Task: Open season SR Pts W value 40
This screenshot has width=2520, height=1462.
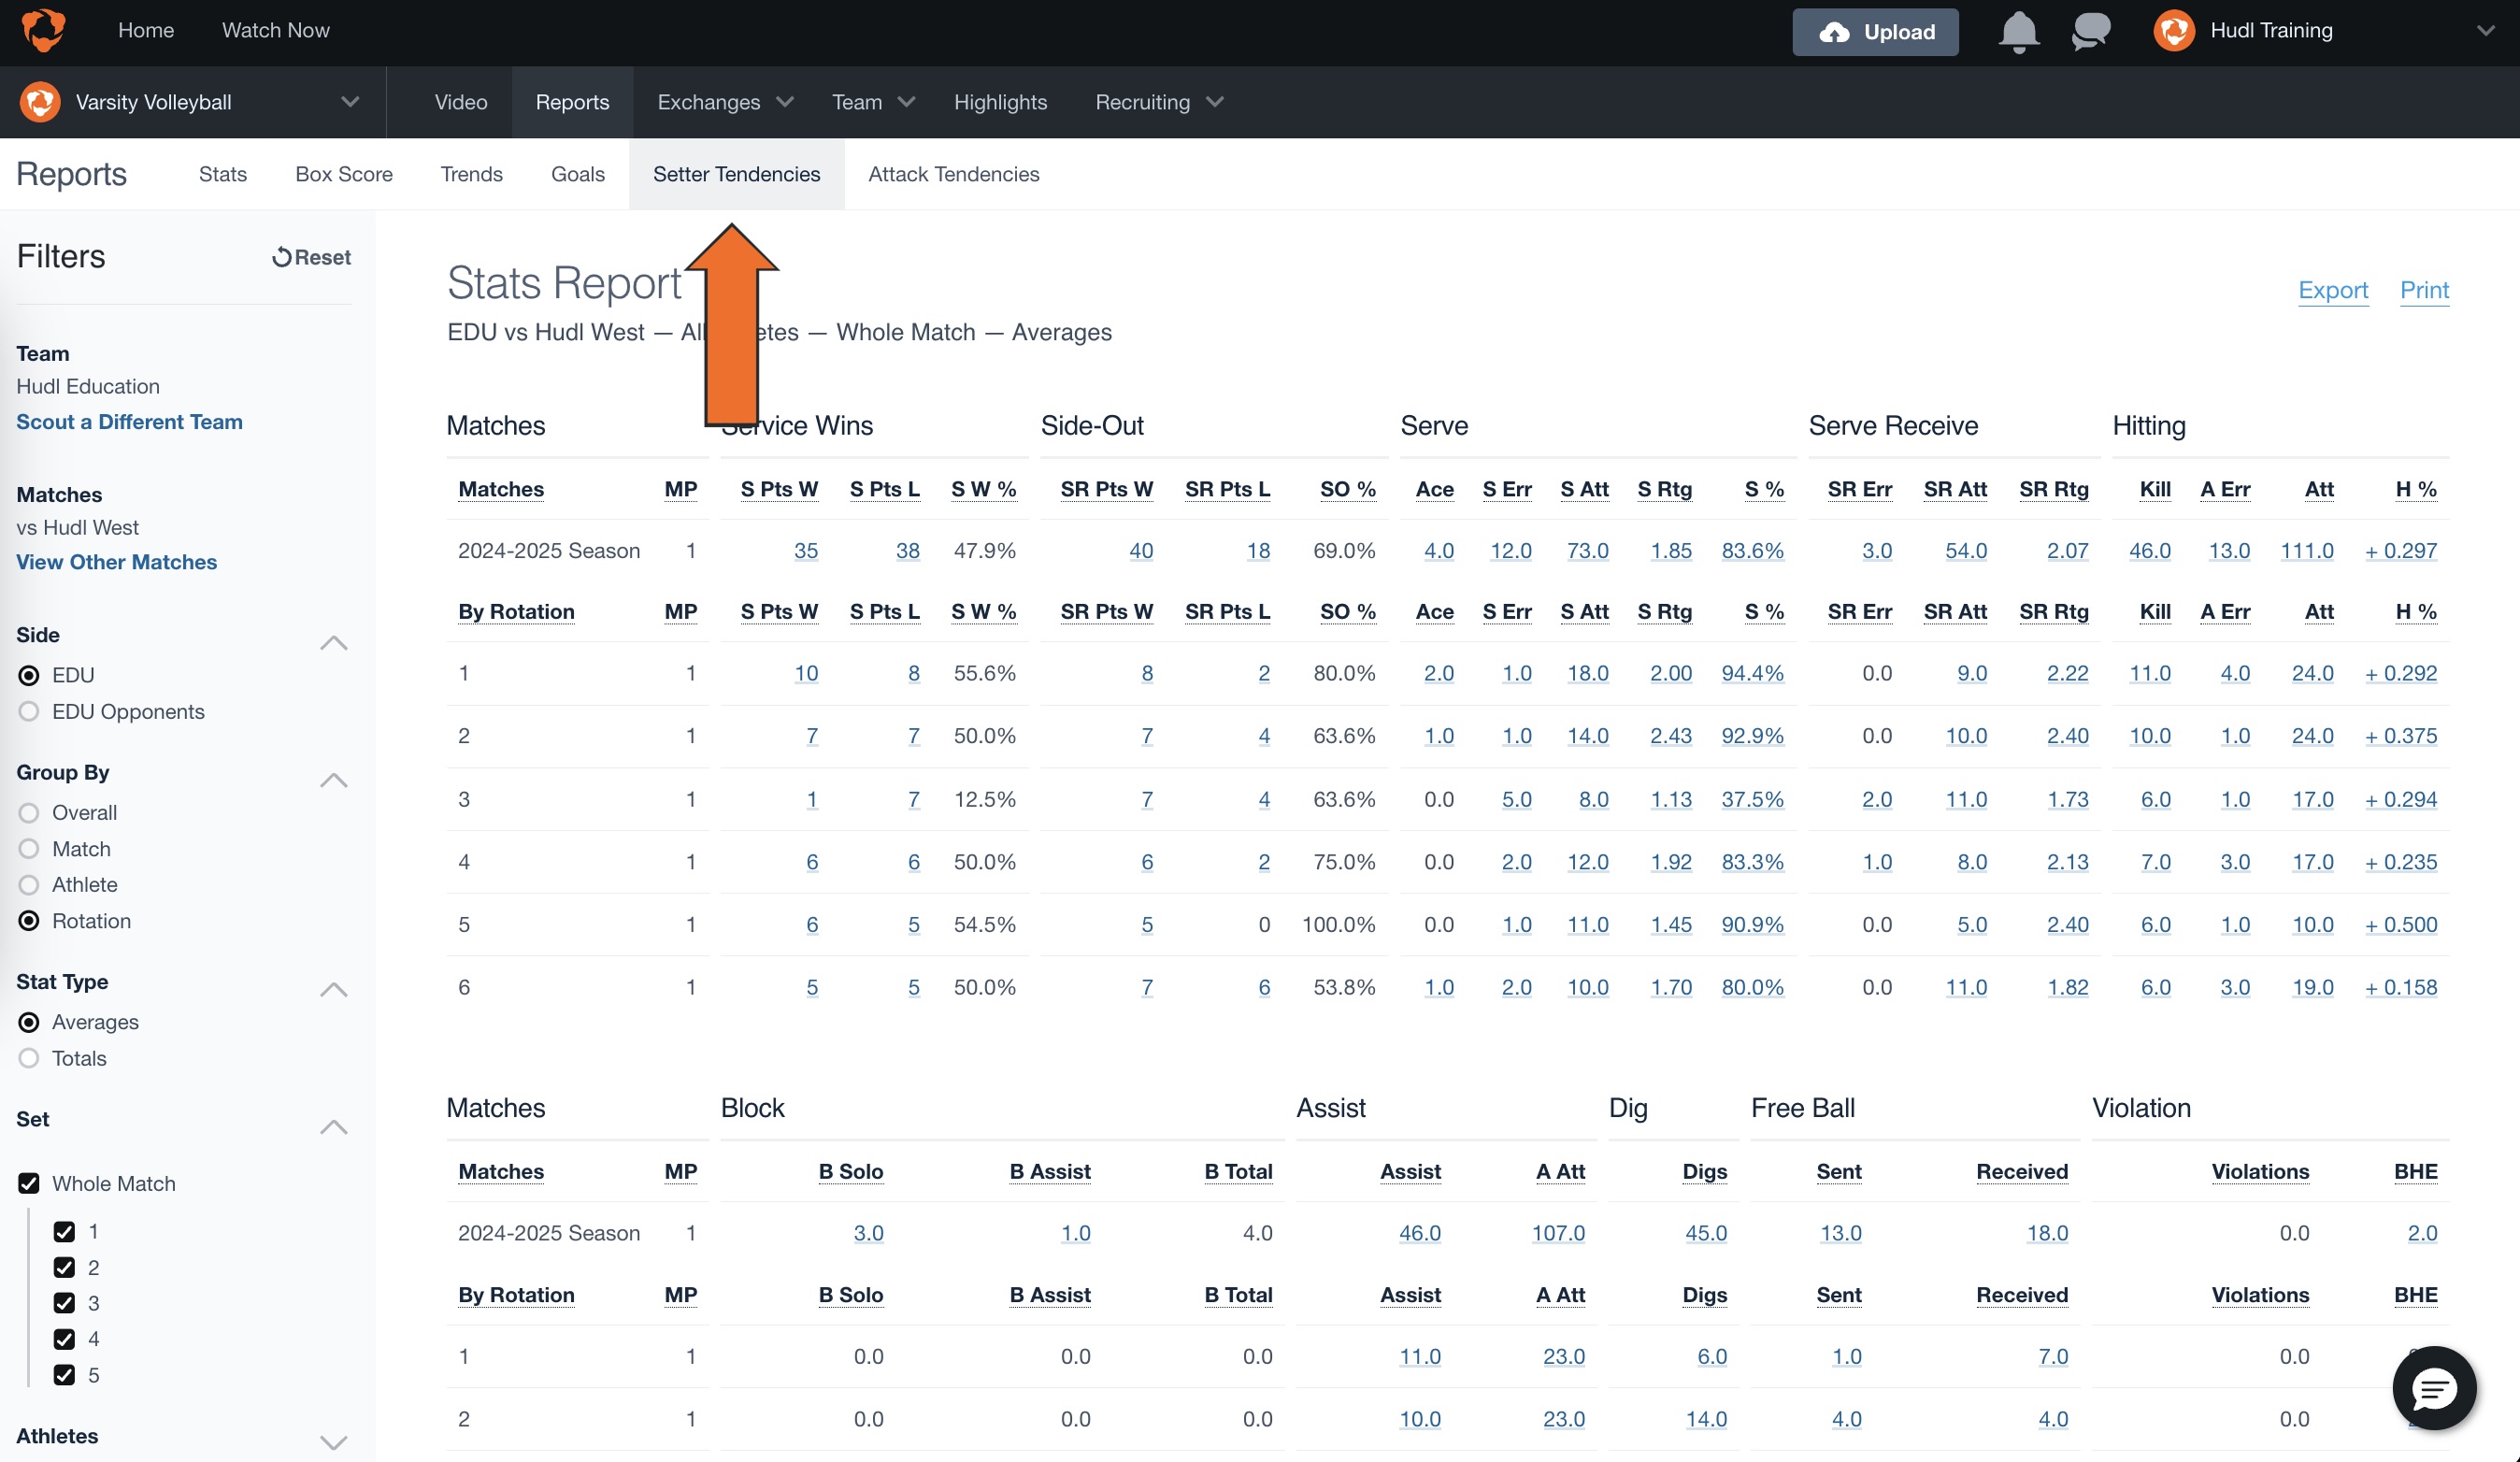Action: [1141, 550]
